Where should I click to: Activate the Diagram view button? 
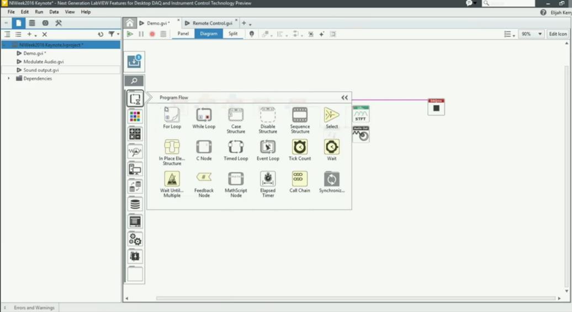point(209,34)
